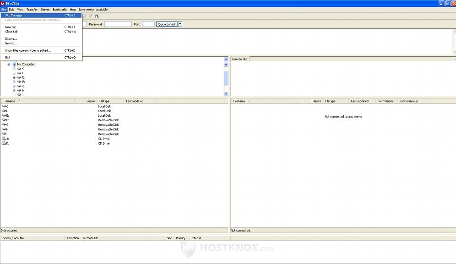Sort remote files by Owner/Group column

[x=409, y=101]
